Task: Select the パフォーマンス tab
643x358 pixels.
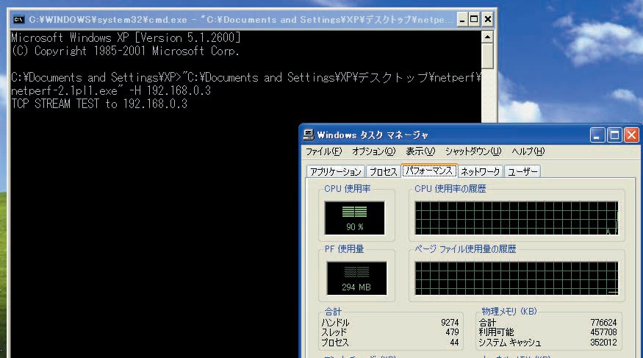Action: (x=429, y=171)
